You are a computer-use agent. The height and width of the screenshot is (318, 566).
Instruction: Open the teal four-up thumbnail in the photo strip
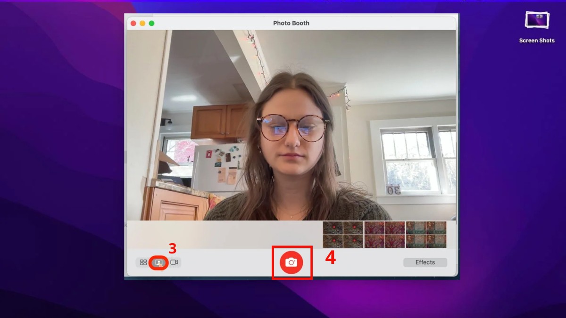click(x=426, y=235)
